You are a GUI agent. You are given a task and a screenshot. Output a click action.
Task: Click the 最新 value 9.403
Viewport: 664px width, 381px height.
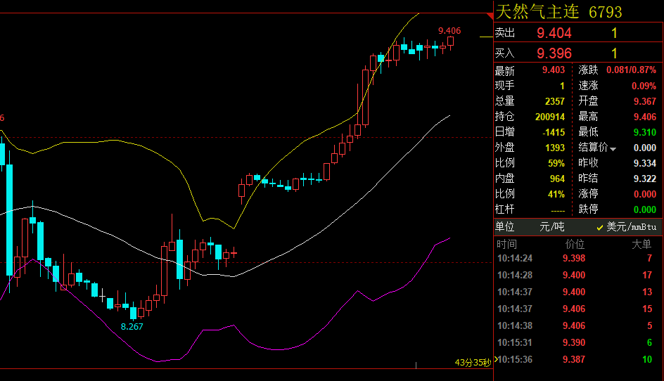554,70
